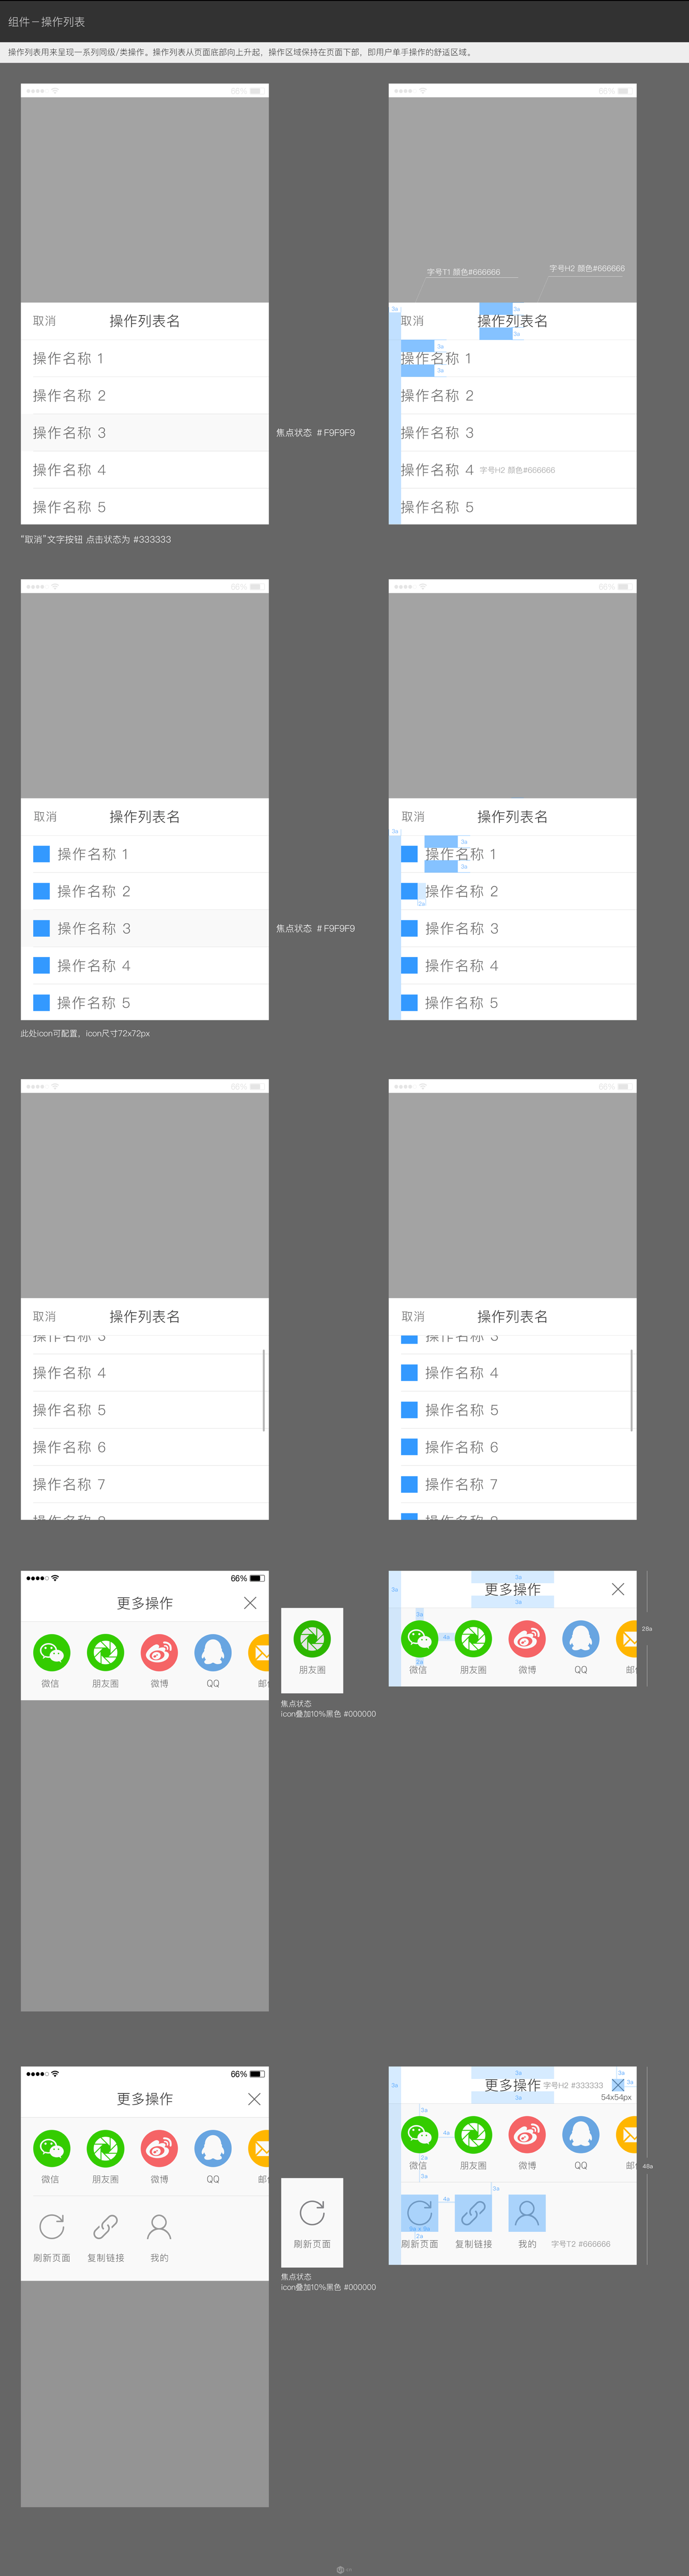Viewport: 689px width, 2576px height.
Task: Choose 操作名称 6 label in the blue-icon list
Action: (462, 1447)
